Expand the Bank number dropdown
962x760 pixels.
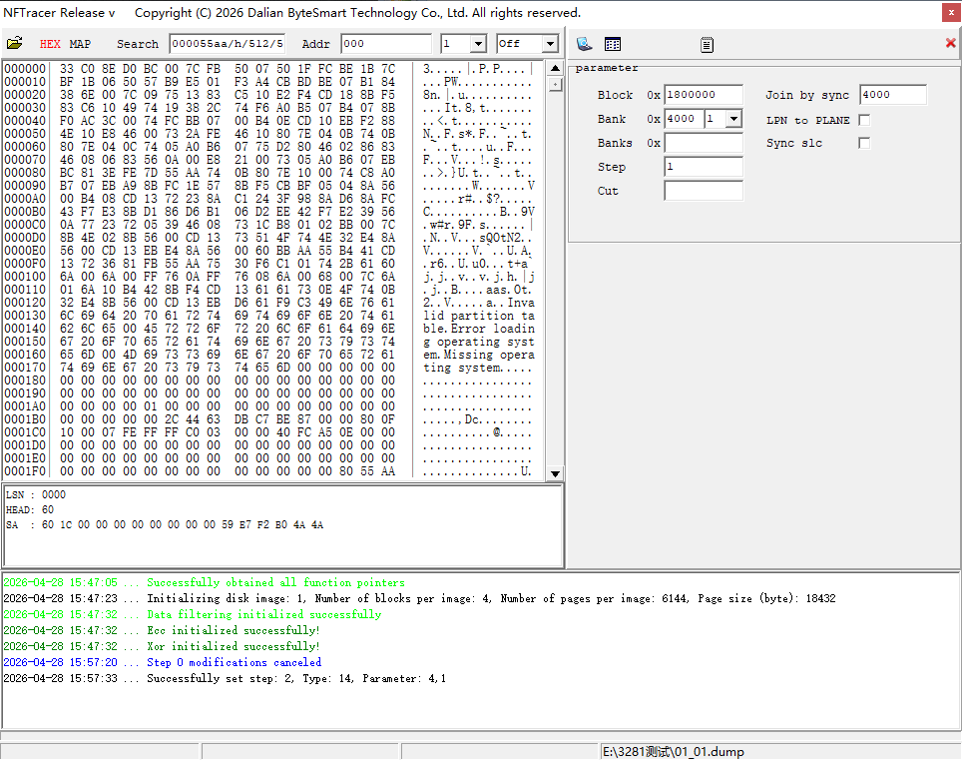(x=733, y=119)
